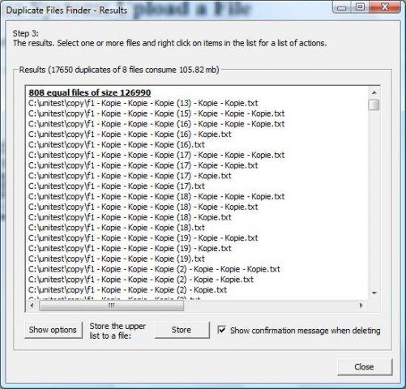Click the horizontal scrollbar thumb
406x389 pixels.
point(111,306)
